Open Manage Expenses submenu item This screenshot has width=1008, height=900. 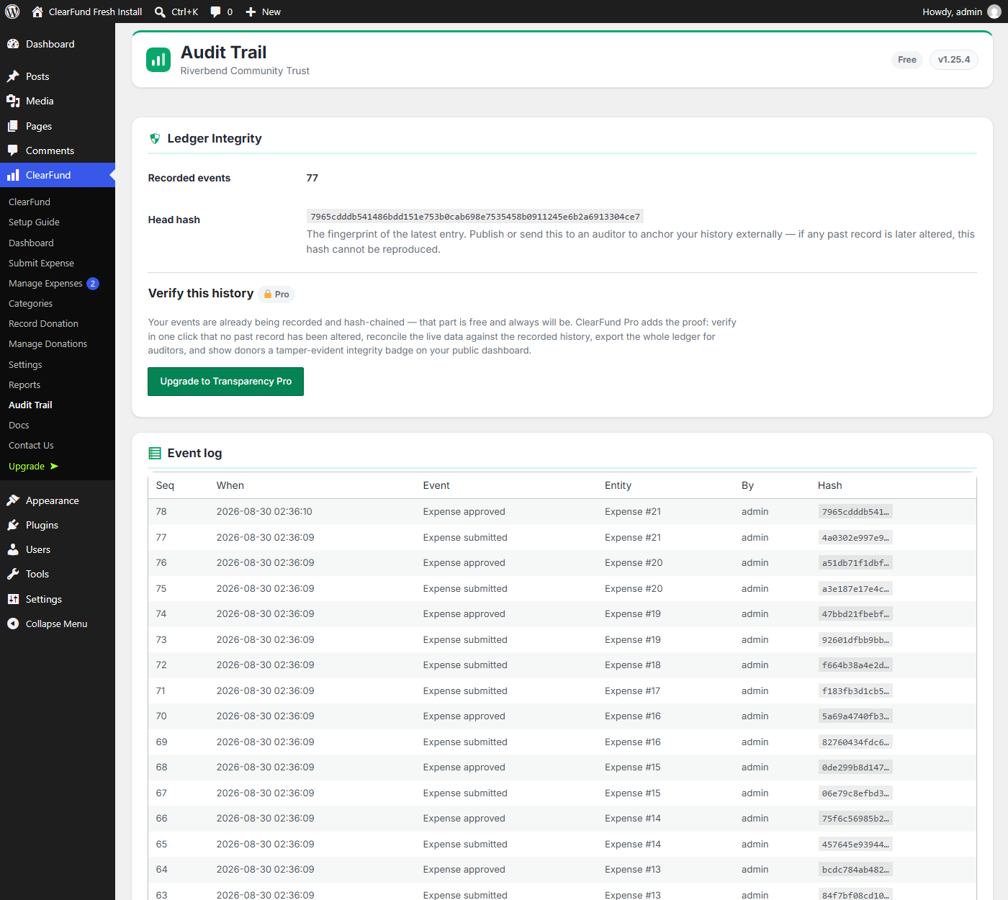(x=45, y=283)
